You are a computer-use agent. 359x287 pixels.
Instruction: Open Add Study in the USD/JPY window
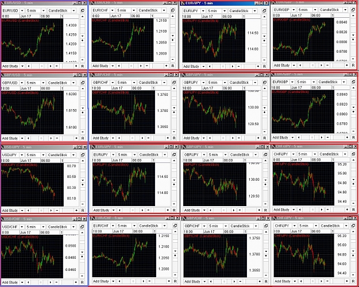(13, 210)
